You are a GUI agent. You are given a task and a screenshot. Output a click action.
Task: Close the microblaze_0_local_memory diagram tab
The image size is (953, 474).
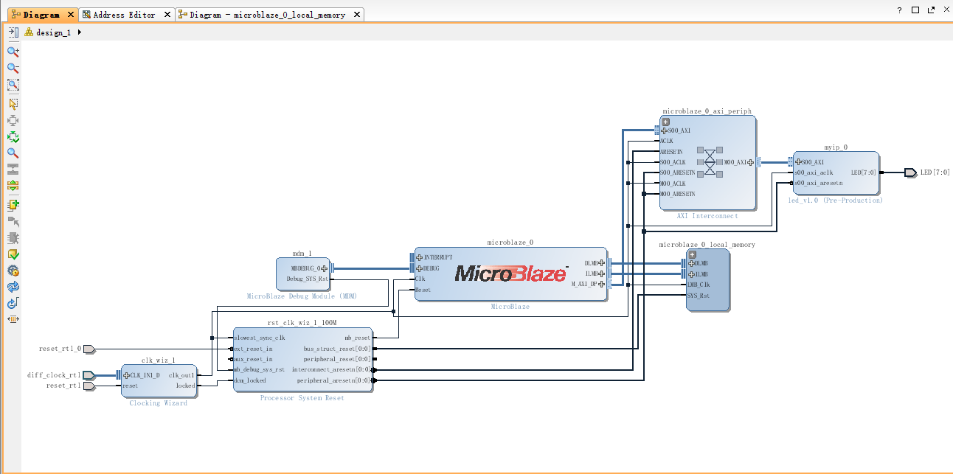(x=356, y=15)
